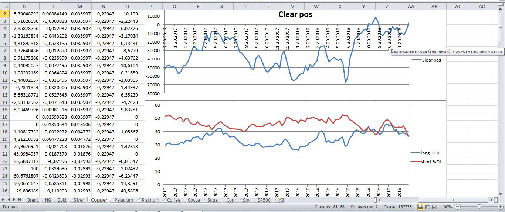Viewport: 505px width, 212px height.
Task: Click cell containing 45,9984957
Action: 24,154
